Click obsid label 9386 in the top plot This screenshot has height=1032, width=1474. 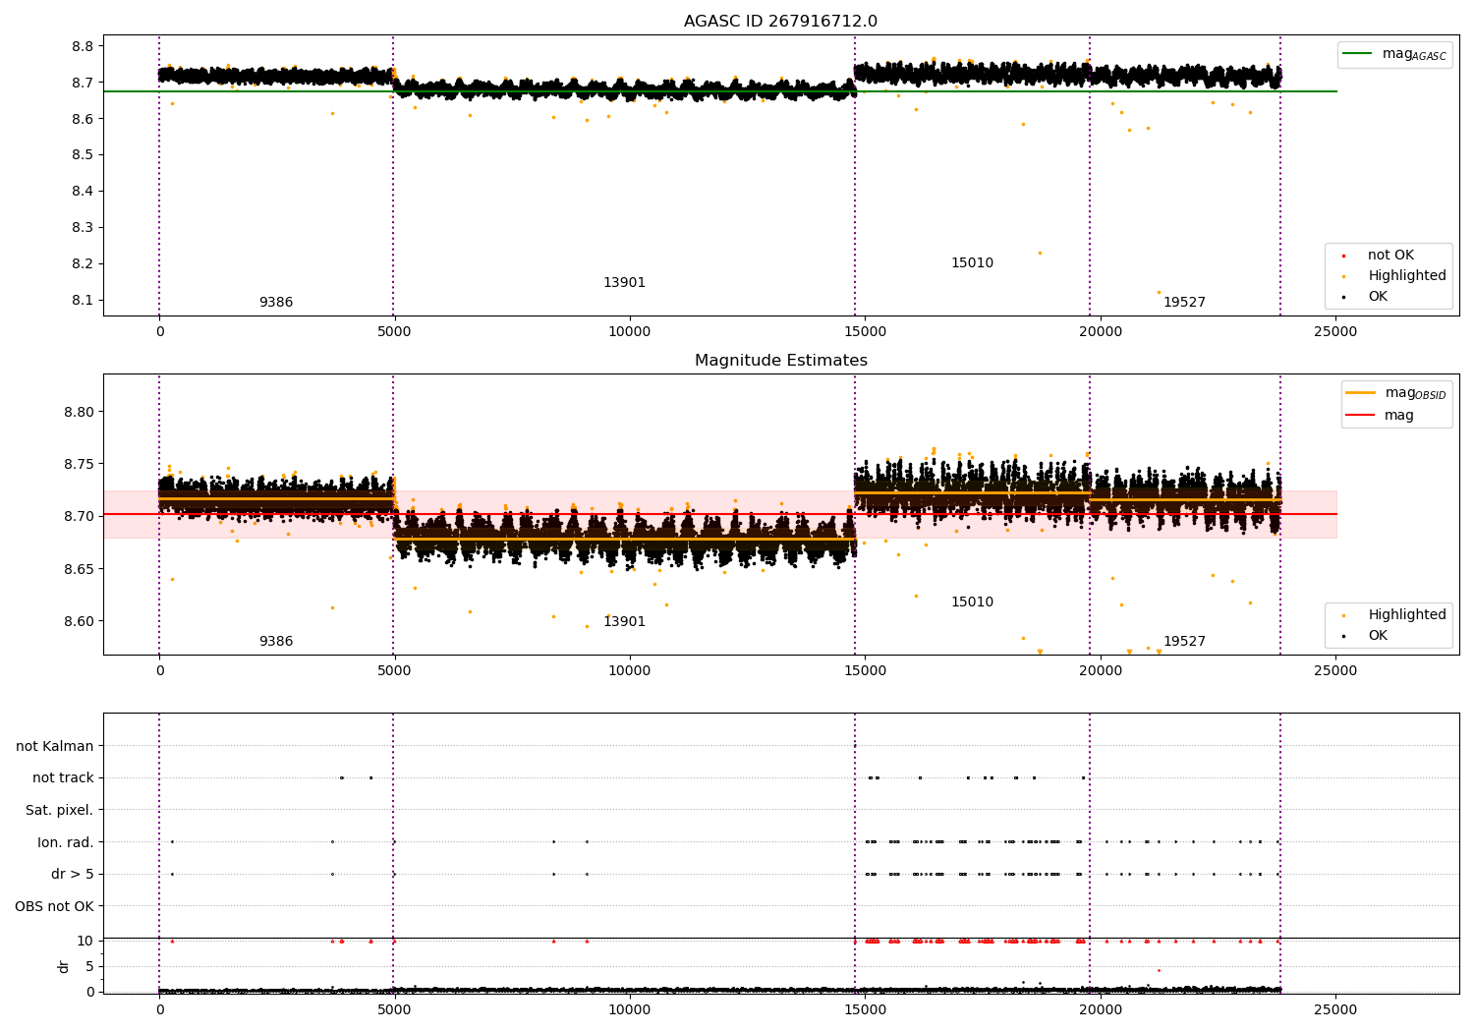point(276,303)
